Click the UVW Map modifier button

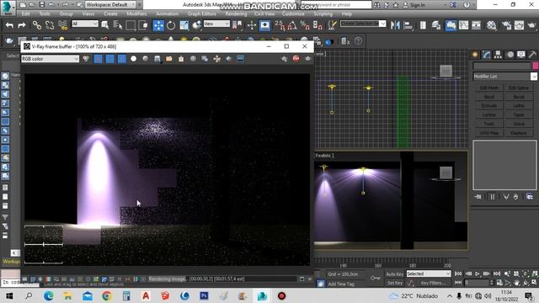pos(488,133)
